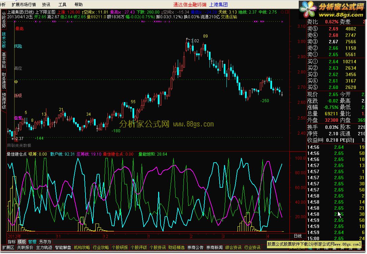Click the 现价 2.65 field
367x254 pixels.
[x=322, y=94]
